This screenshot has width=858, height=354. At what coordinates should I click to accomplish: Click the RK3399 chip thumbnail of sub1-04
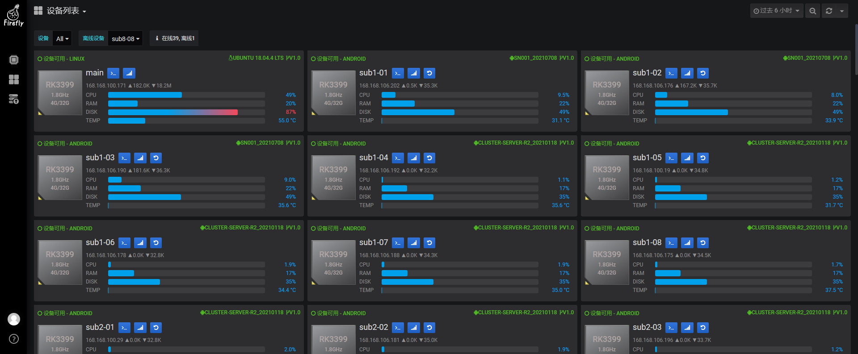pos(333,178)
